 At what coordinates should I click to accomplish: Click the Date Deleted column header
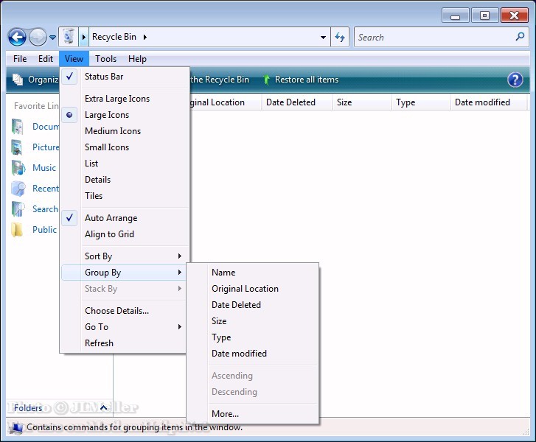(296, 102)
